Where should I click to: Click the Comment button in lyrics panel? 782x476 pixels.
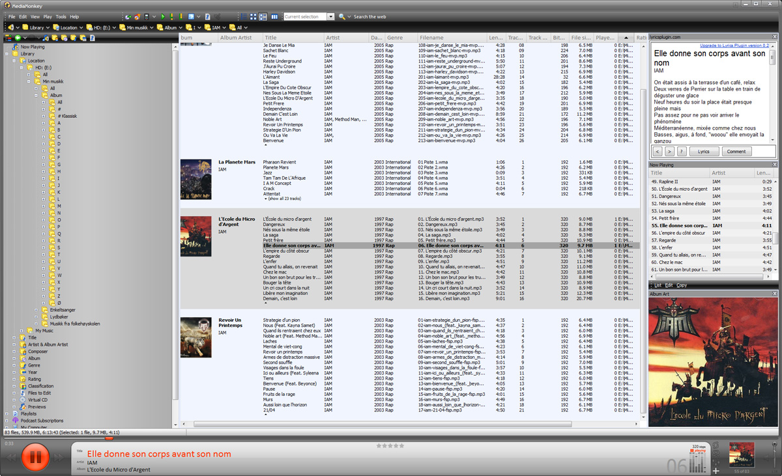pyautogui.click(x=736, y=152)
